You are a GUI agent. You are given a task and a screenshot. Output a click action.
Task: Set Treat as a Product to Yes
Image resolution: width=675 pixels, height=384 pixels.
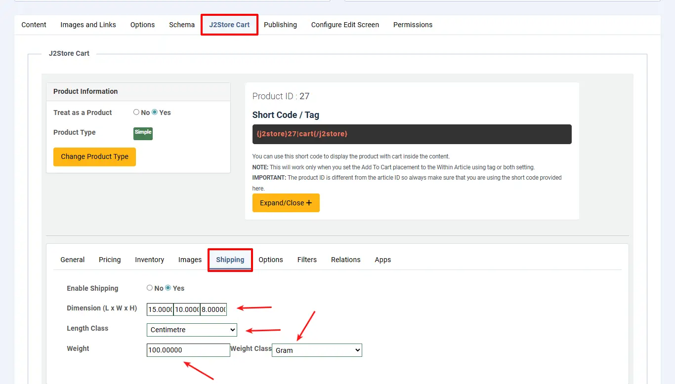click(x=155, y=113)
